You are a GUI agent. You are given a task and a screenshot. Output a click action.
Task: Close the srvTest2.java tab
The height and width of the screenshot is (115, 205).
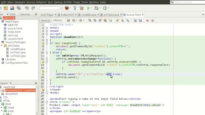[x=121, y=15]
